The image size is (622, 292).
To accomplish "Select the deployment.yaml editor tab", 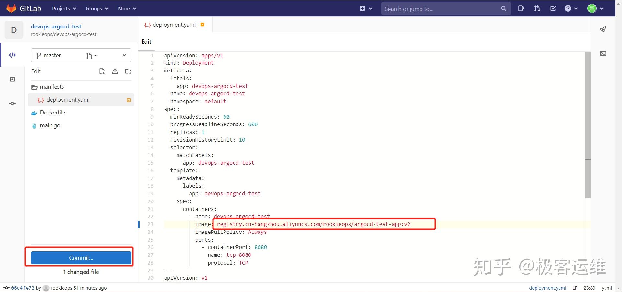I will (x=175, y=25).
